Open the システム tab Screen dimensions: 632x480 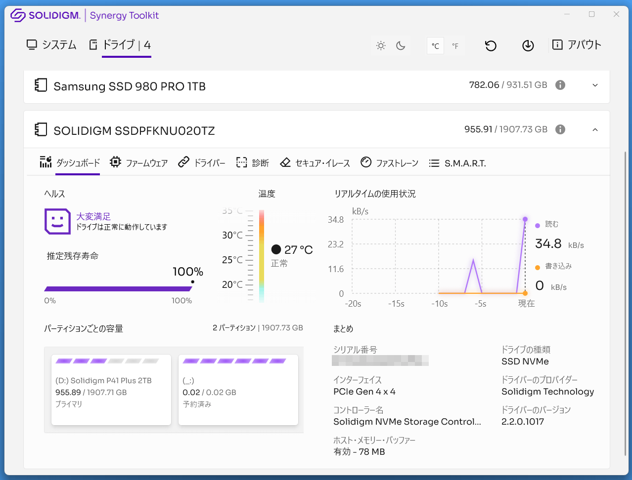tap(51, 45)
